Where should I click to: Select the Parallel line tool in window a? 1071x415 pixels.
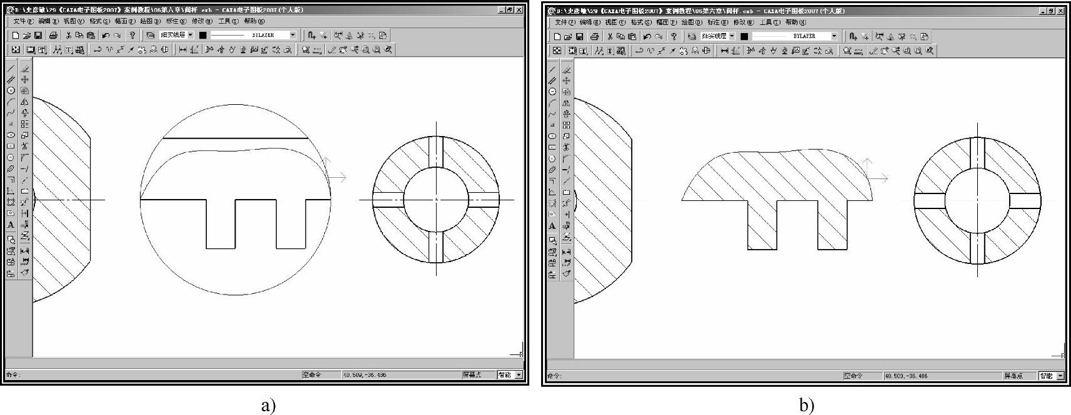point(11,79)
